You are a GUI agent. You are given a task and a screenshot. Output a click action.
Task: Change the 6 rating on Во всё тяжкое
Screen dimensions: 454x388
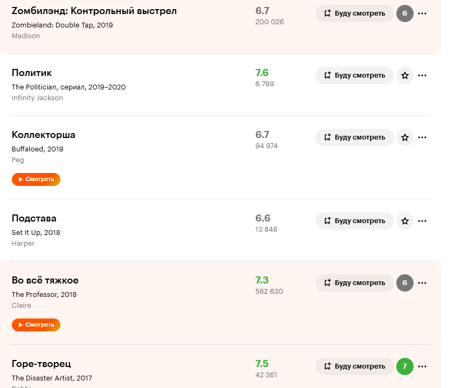[405, 283]
